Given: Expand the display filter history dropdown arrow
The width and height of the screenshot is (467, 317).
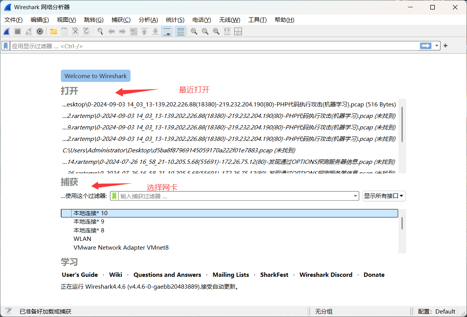Looking at the screenshot, I should pos(437,46).
